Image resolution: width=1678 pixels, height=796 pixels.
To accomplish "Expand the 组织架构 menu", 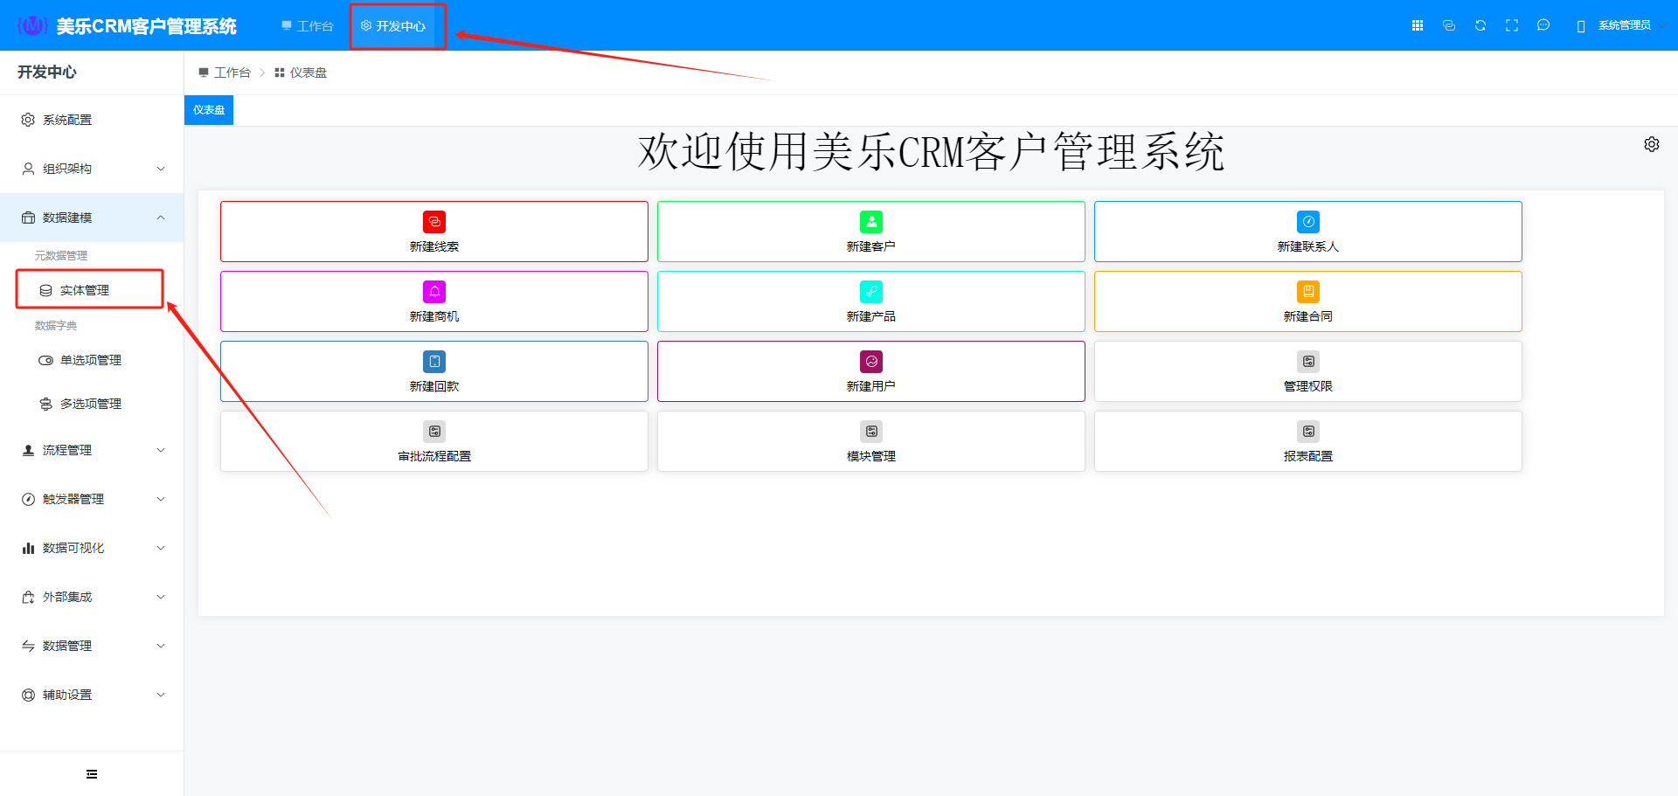I will point(92,169).
